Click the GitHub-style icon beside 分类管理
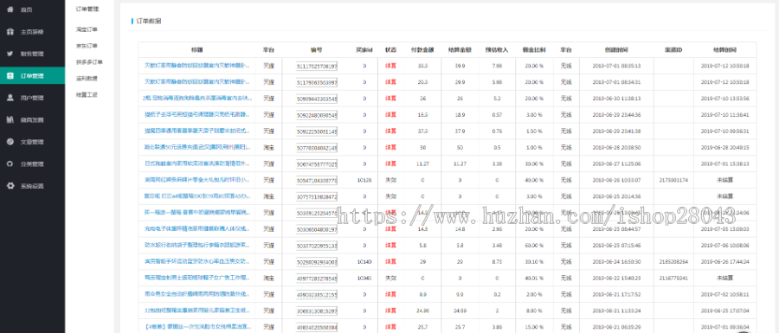 pyautogui.click(x=10, y=163)
